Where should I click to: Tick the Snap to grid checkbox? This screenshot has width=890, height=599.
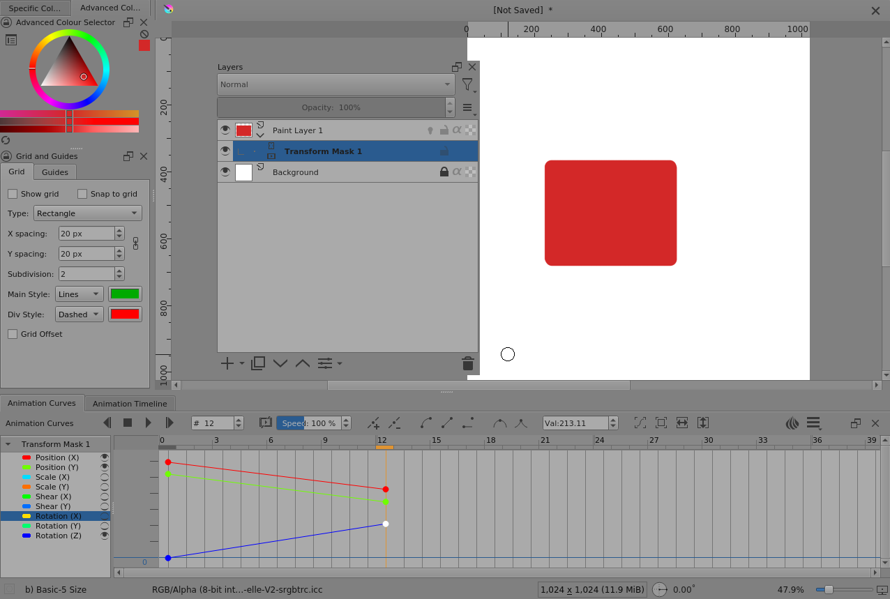coord(82,194)
